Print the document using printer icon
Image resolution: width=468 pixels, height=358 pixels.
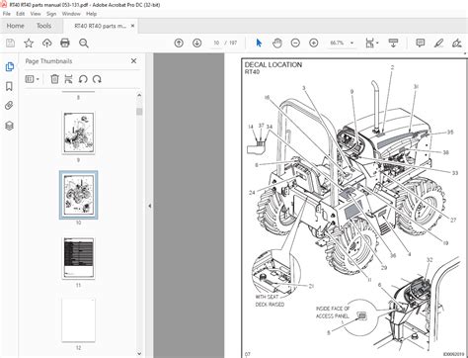[x=65, y=43]
